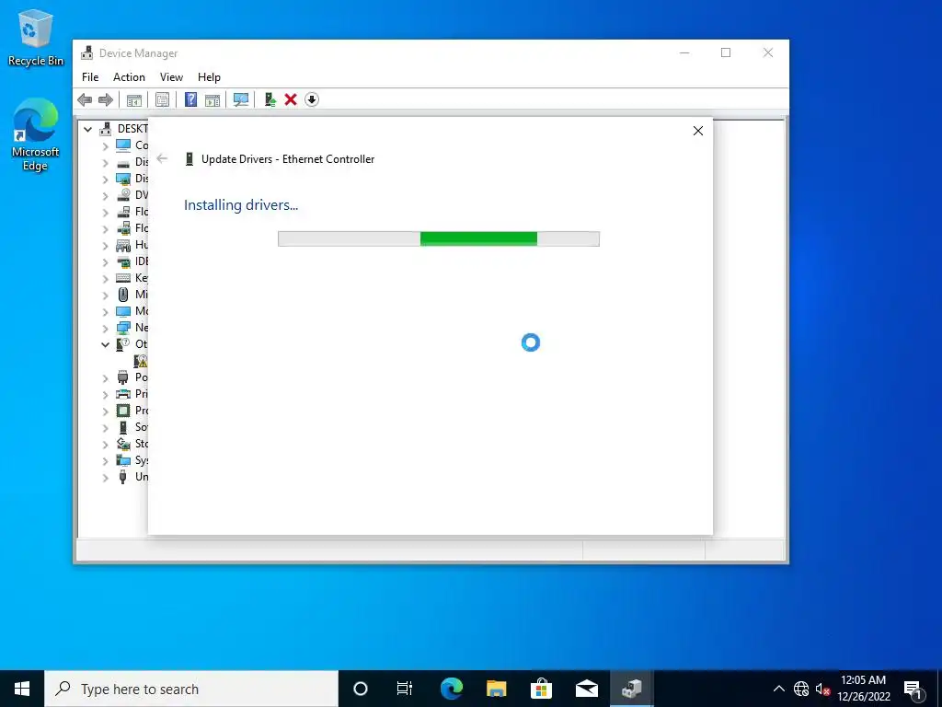Select the Ports 'Po' connector icon
Viewport: 942px width, 707px height.
tap(123, 377)
